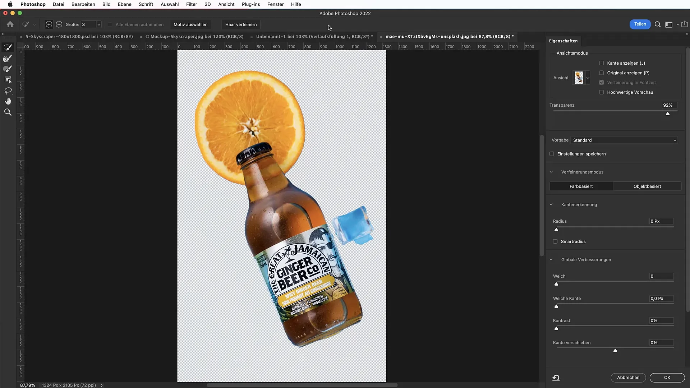Select the Hand tool

8,101
